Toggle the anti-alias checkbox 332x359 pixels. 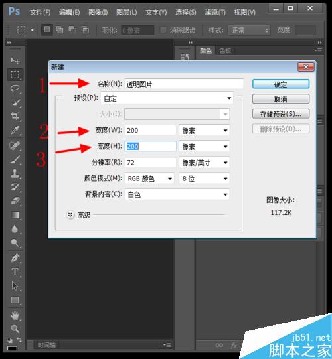point(163,30)
